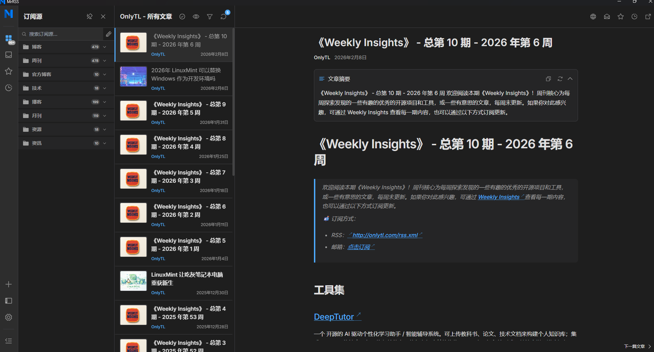654x352 pixels.
Task: Select the 官方博客 feed folder
Action: click(41, 74)
